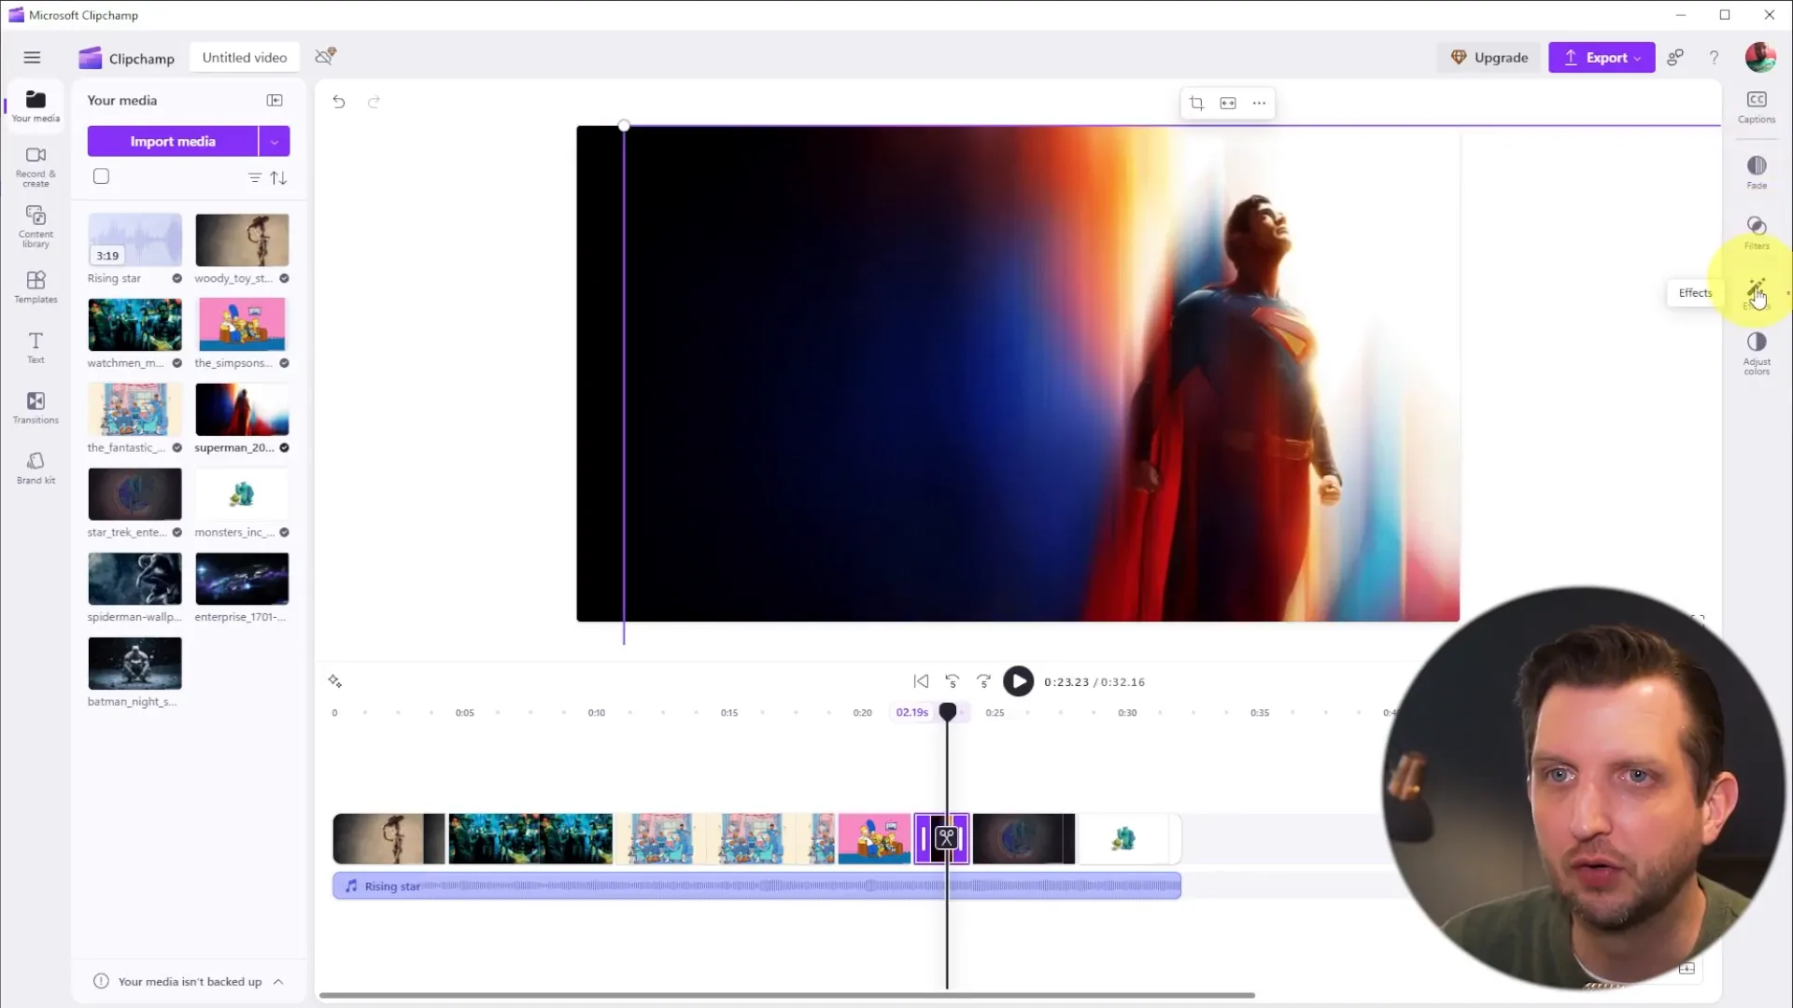Image resolution: width=1793 pixels, height=1008 pixels.
Task: Open Record & create panel
Action: [x=35, y=167]
